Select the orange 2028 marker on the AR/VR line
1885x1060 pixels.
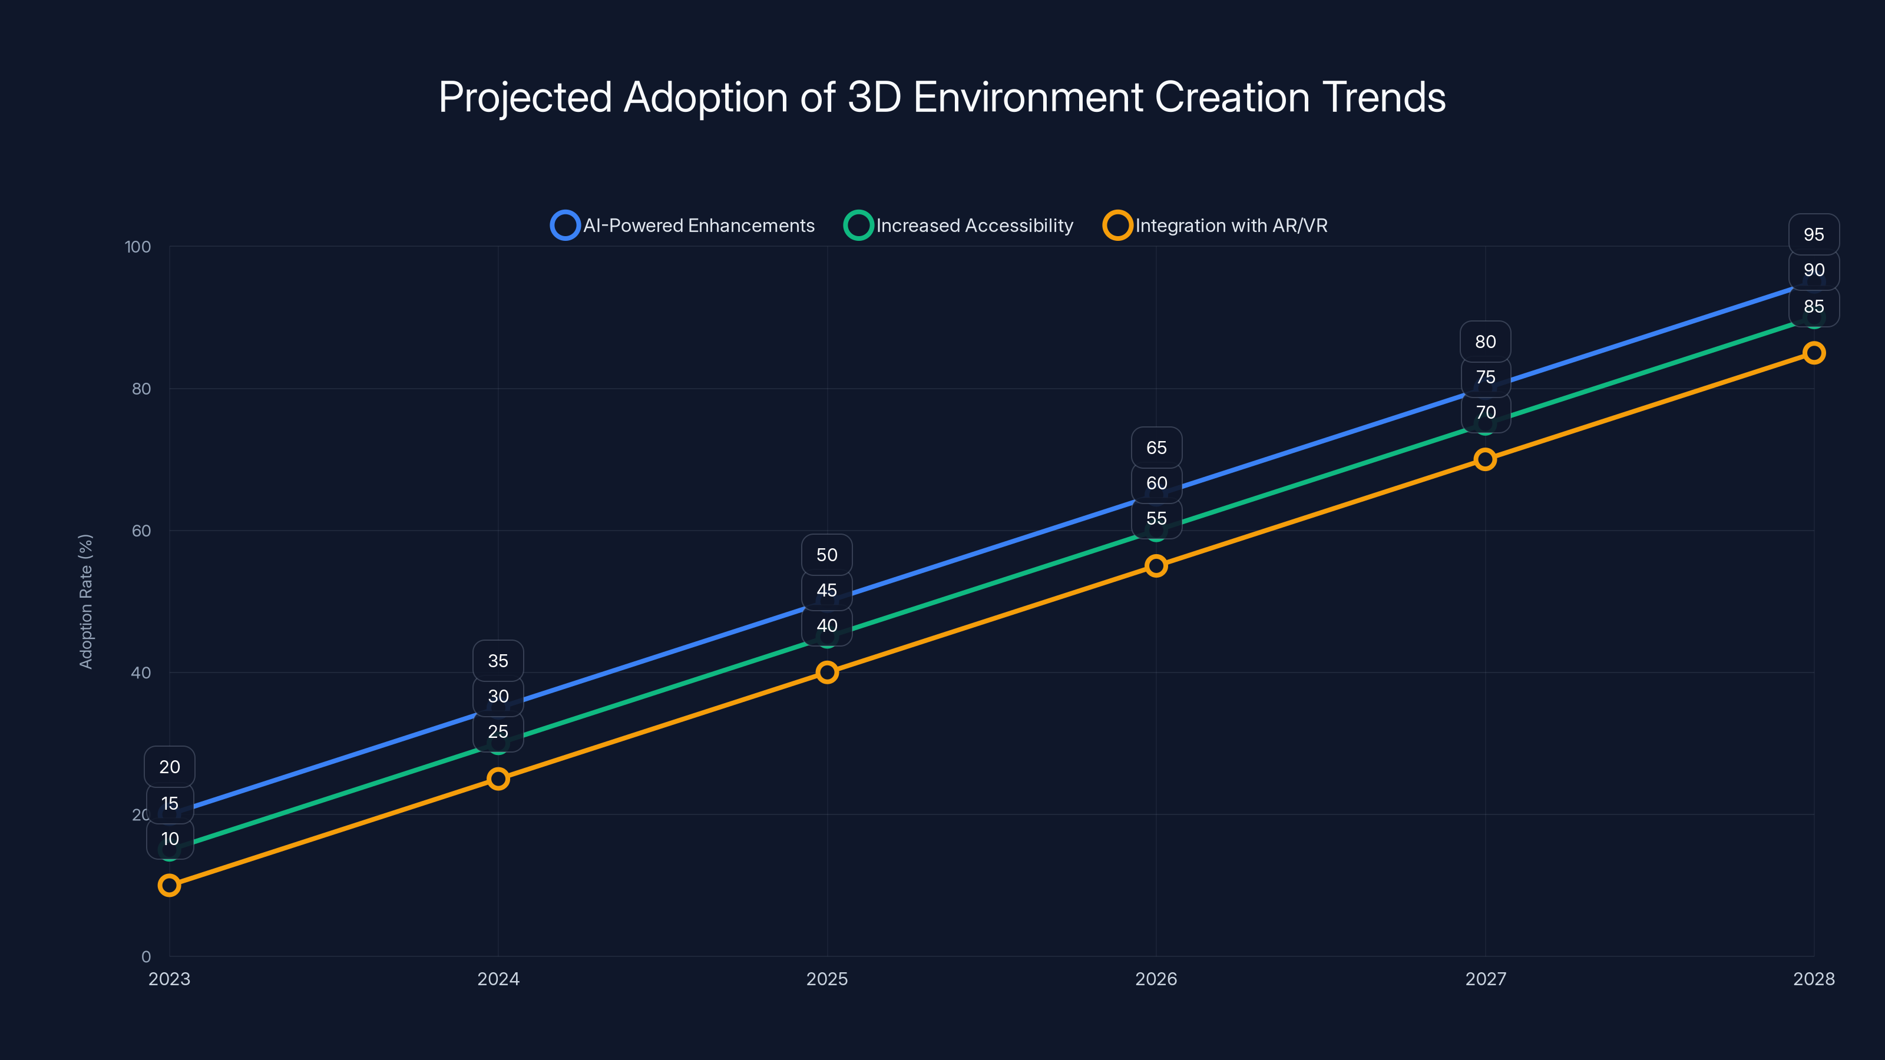pyautogui.click(x=1814, y=353)
